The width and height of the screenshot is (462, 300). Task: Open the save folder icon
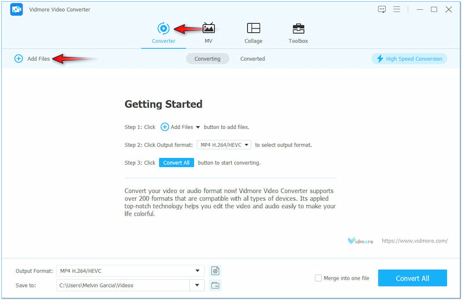215,285
